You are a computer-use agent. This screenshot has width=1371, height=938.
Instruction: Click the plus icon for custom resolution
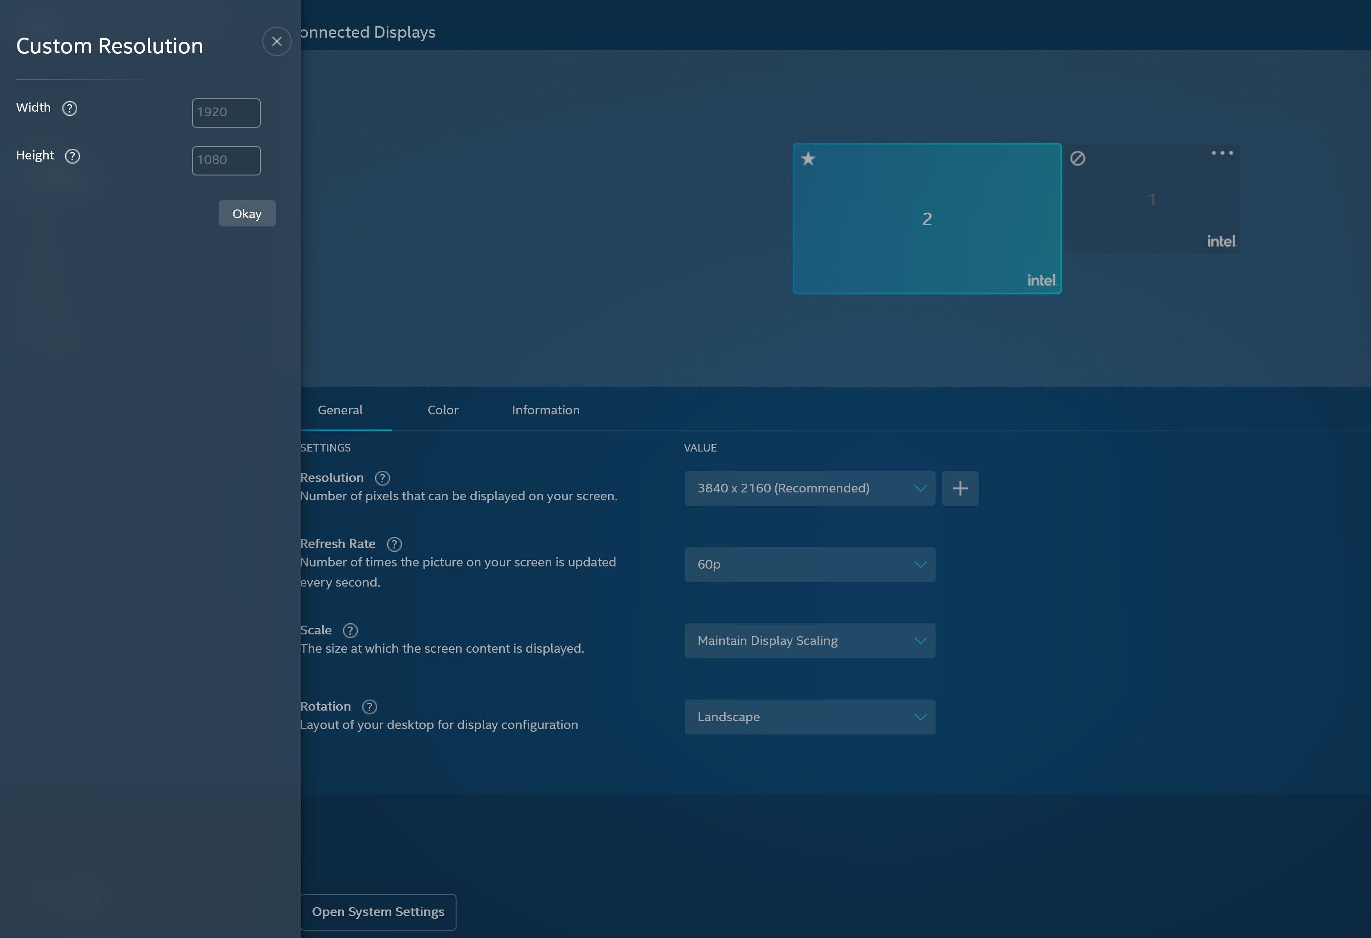960,488
